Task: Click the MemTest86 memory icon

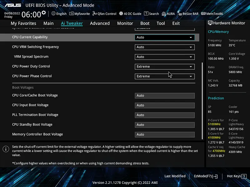Action: point(203,14)
